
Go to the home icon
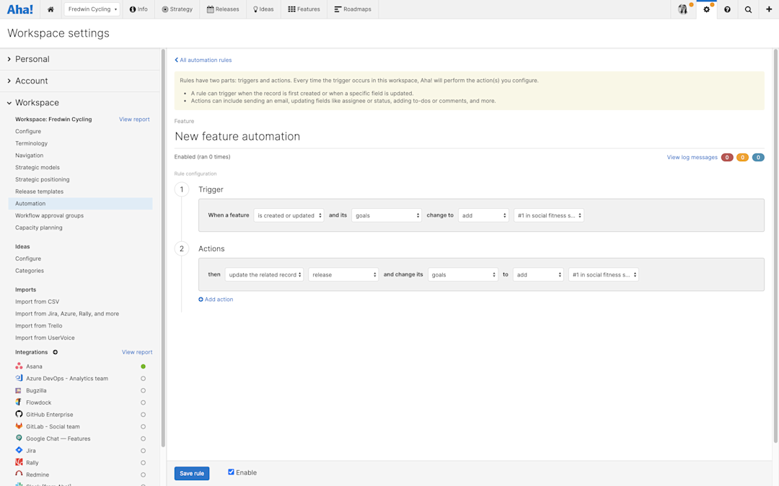click(x=50, y=9)
